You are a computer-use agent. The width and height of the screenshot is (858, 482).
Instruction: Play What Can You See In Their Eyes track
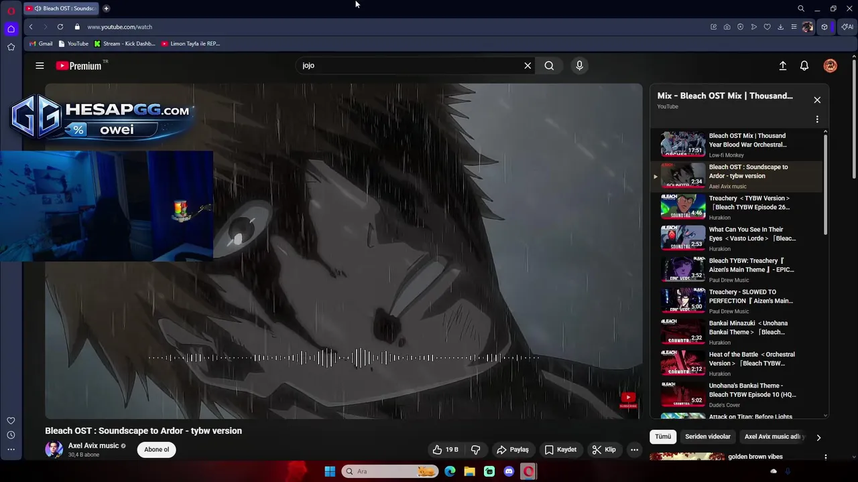(x=735, y=238)
